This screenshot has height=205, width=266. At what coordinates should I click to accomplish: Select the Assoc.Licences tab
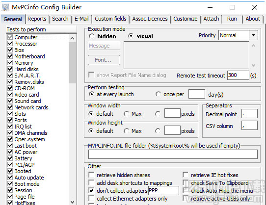(x=150, y=19)
